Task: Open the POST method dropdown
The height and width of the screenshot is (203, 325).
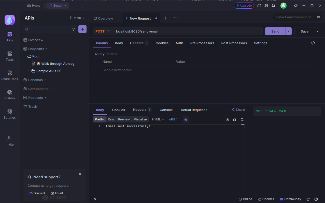Action: [103, 31]
